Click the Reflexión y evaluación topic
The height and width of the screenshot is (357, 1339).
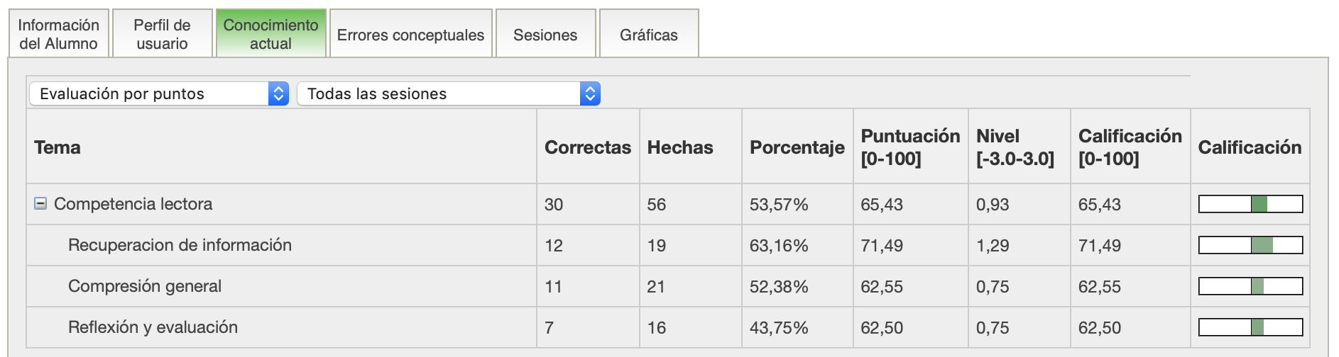click(x=153, y=327)
